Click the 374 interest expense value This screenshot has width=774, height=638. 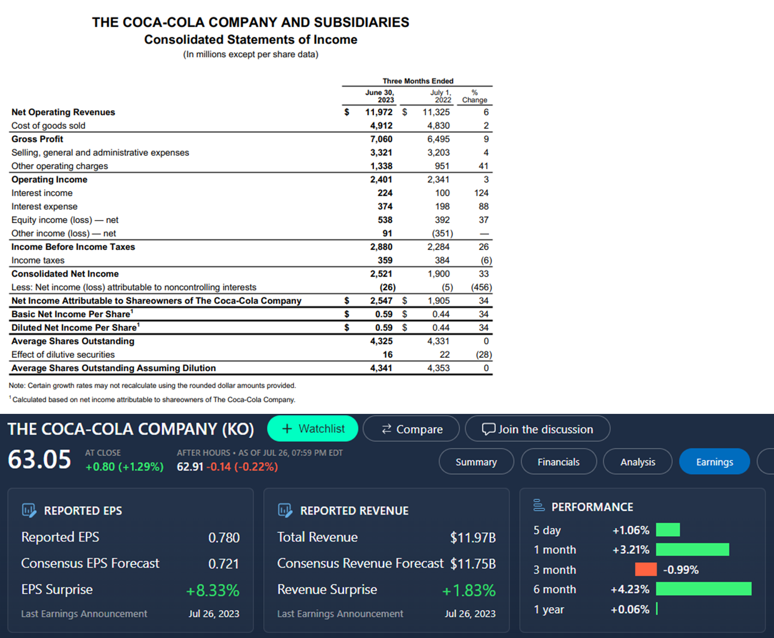[385, 206]
